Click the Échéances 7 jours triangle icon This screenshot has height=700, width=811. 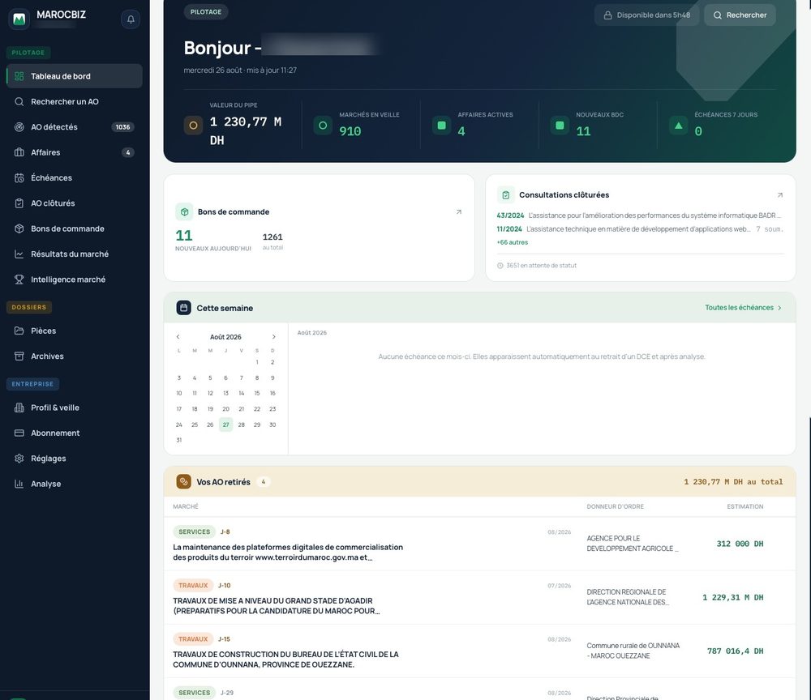coord(679,125)
